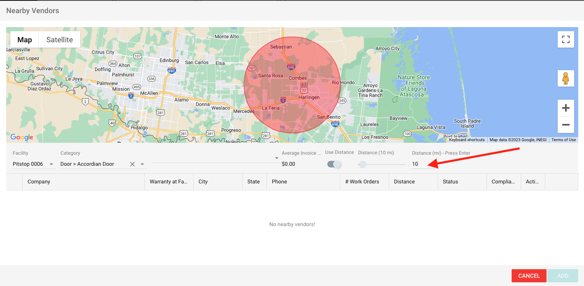Click the San Benito map label
584x286 pixels.
pyautogui.click(x=329, y=117)
